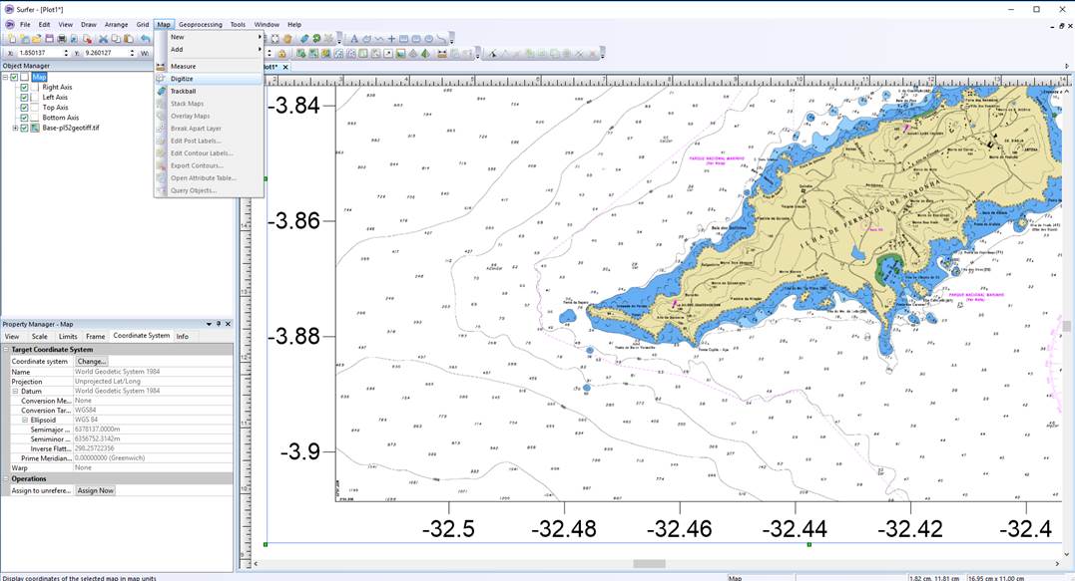The image size is (1075, 581).
Task: Open the File menu
Action: [25, 25]
